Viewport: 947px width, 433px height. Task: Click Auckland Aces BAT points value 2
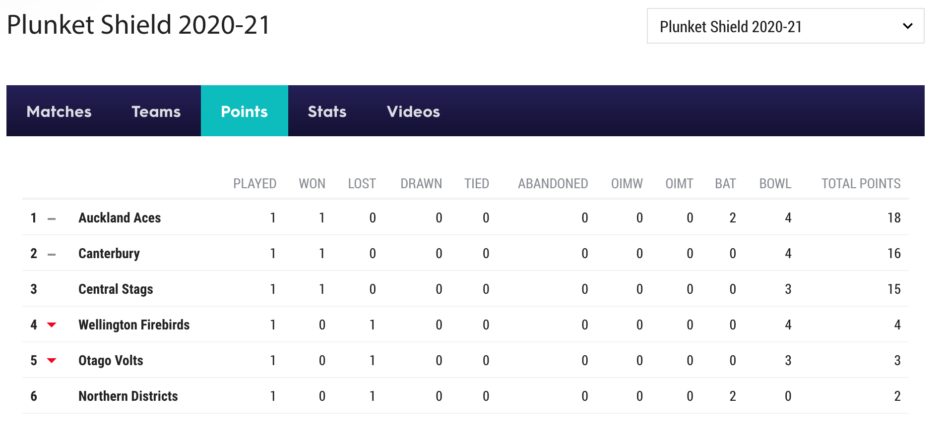click(x=733, y=217)
